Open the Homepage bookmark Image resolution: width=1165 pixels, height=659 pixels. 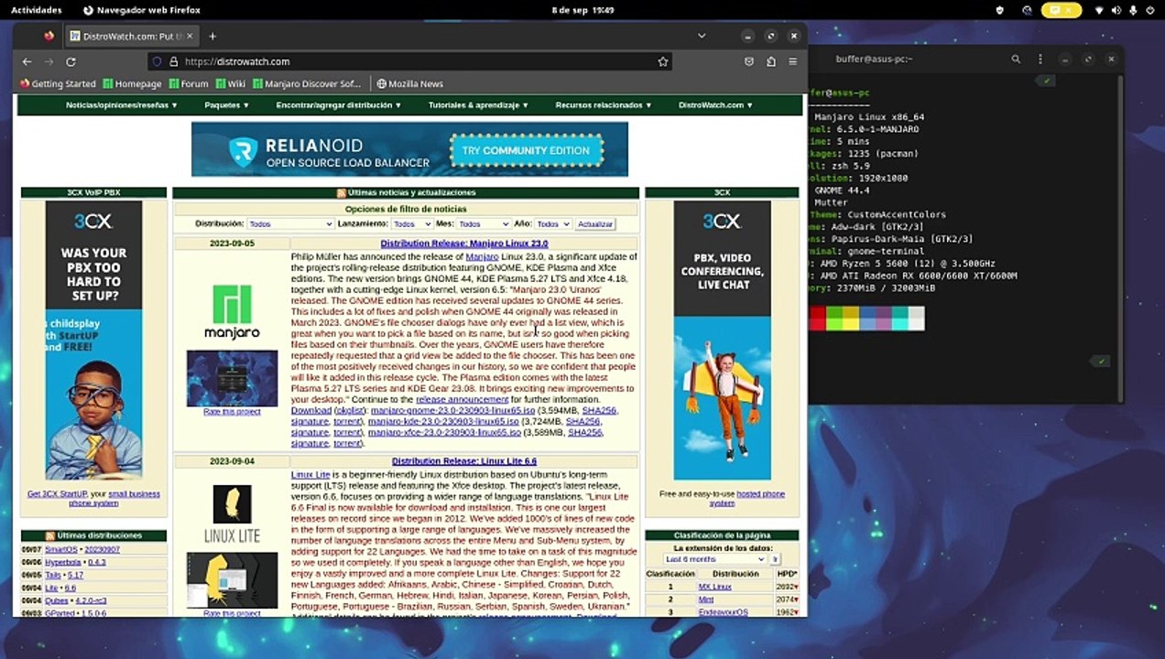point(132,83)
